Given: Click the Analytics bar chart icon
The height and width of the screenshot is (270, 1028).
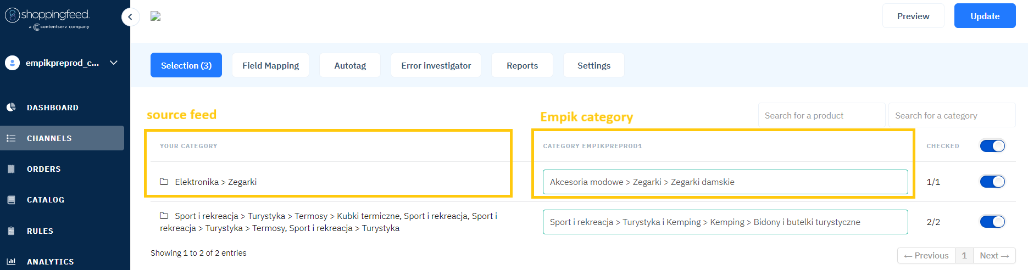Looking at the screenshot, I should click(11, 262).
